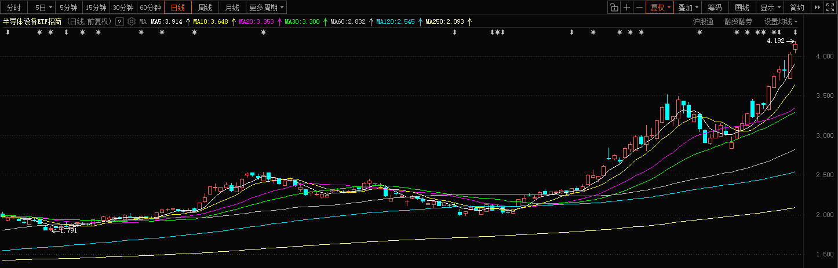Image resolution: width=838 pixels, height=268 pixels.
Task: Click the 1.500 price axis value
Action: pyautogui.click(x=825, y=254)
